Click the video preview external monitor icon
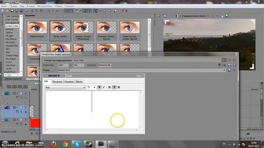Screen dimensions: 264x148 click(x=165, y=16)
